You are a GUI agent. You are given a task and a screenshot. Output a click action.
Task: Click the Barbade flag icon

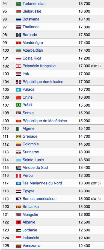point(19,35)
